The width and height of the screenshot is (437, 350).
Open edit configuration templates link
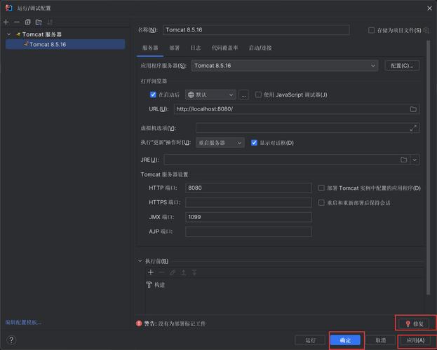pos(23,322)
